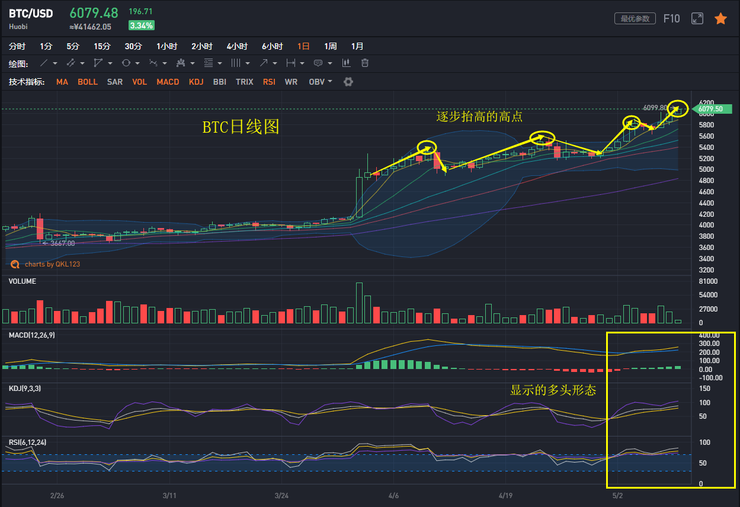The height and width of the screenshot is (507, 740).
Task: Enter fullscreen chart mode
Action: tap(697, 19)
